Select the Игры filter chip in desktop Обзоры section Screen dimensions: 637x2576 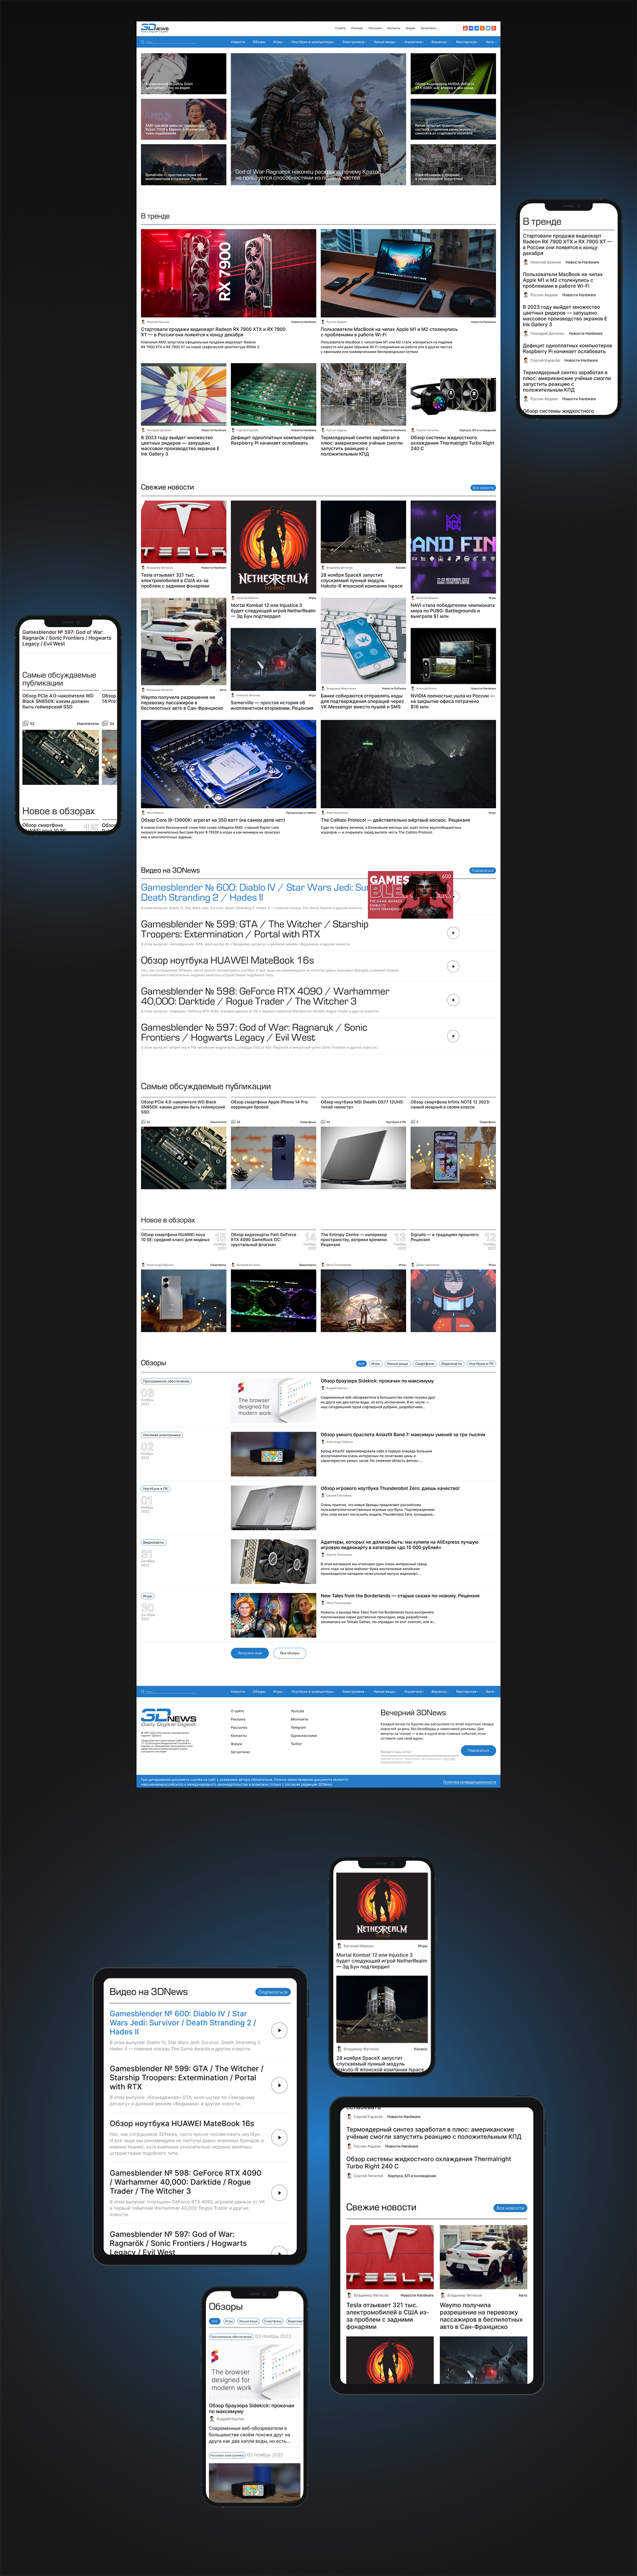click(x=376, y=1363)
